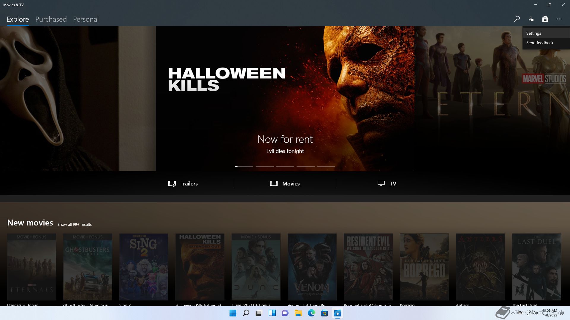
Task: Open the Venom movie poster
Action: coord(312,267)
